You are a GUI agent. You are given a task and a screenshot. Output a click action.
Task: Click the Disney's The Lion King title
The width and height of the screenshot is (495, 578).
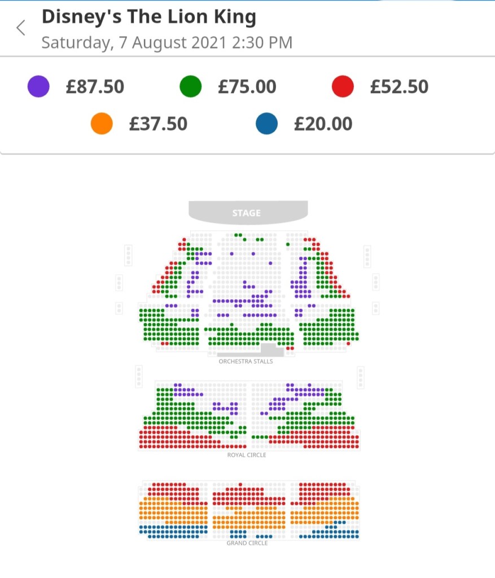[x=149, y=17]
